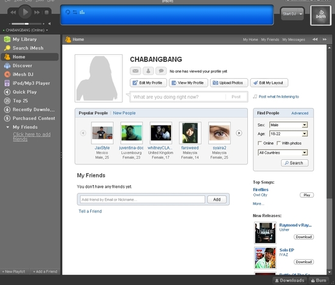
Task: Open the All Countries dropdown
Action: pos(283,153)
